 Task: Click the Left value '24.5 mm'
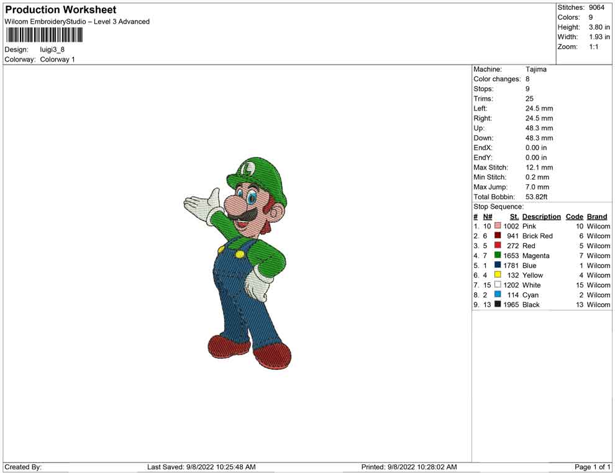point(539,109)
